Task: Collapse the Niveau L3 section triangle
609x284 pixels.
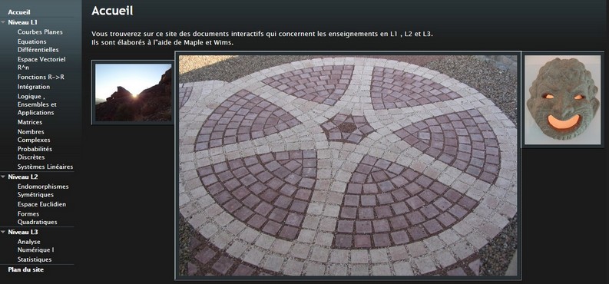Action: (3, 232)
